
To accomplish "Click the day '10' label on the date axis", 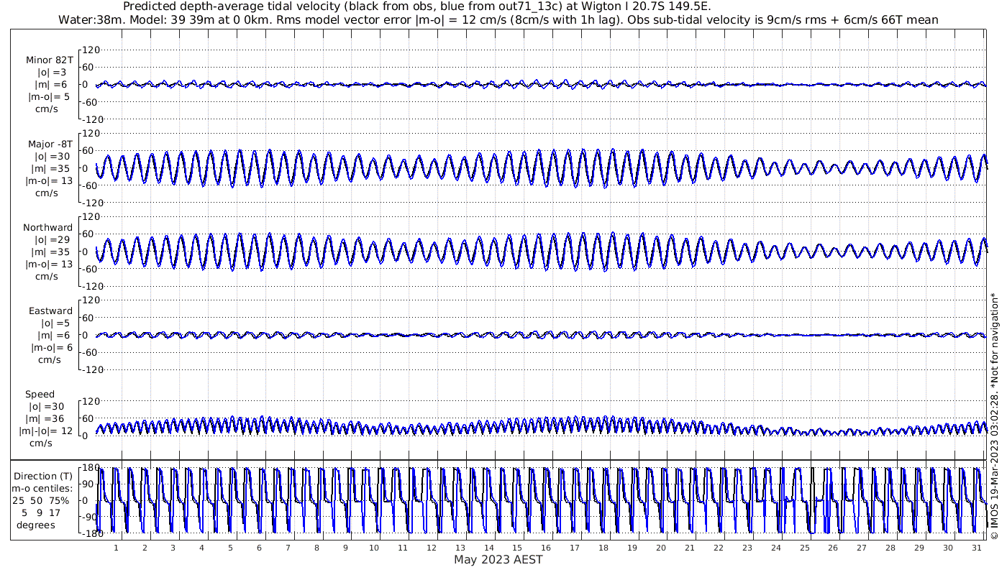I will [x=374, y=548].
